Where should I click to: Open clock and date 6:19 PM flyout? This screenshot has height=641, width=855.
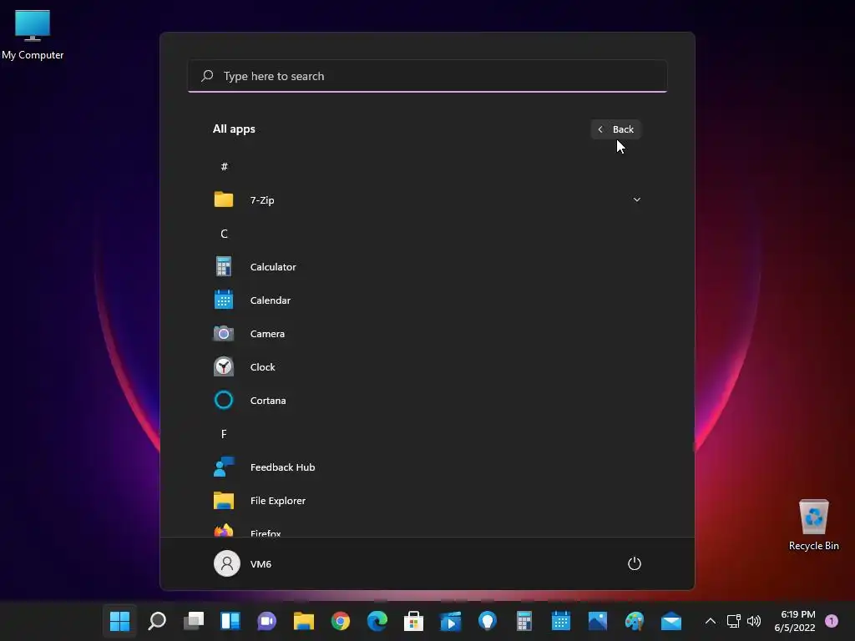pyautogui.click(x=795, y=621)
